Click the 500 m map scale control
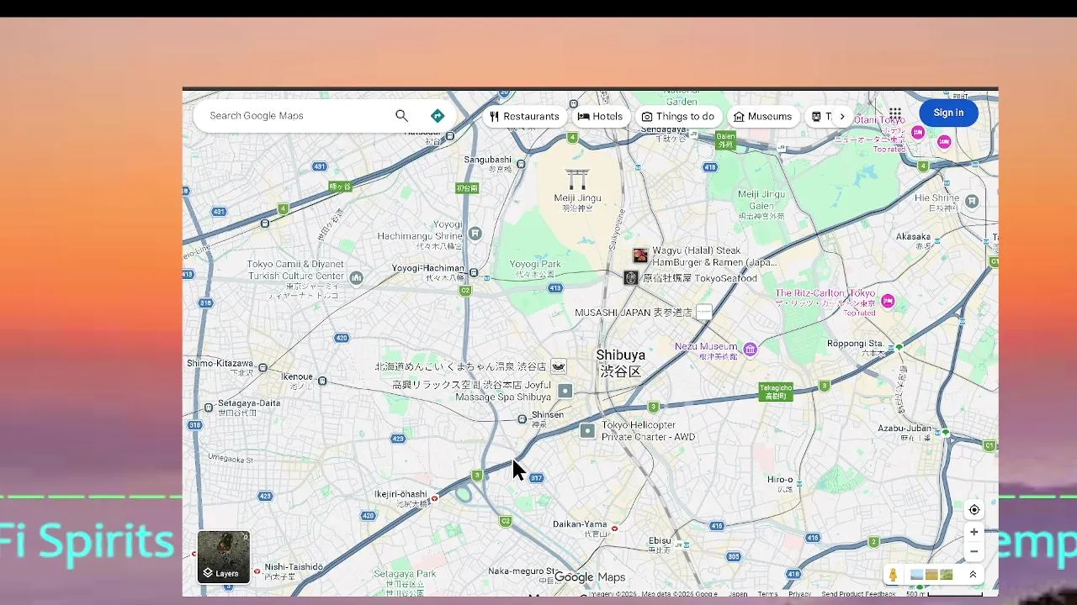Image resolution: width=1077 pixels, height=605 pixels. click(943, 594)
